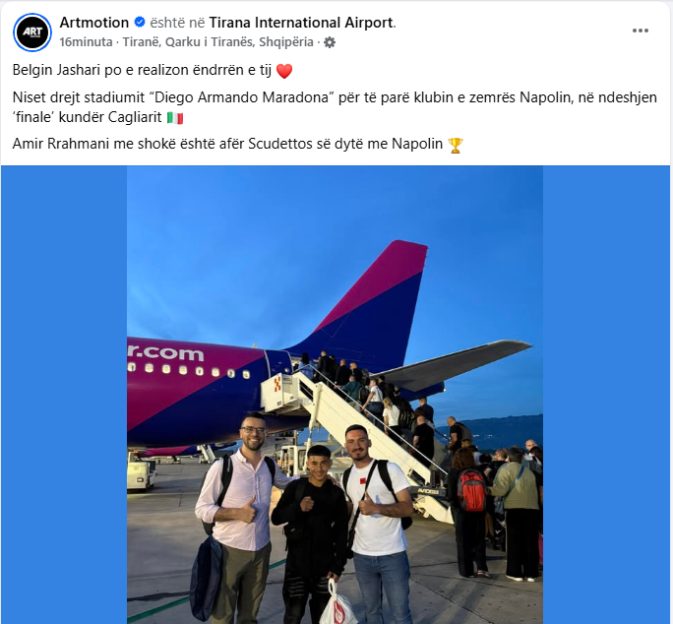
Task: Click the trophy emoji after Napolin
Action: (x=455, y=145)
